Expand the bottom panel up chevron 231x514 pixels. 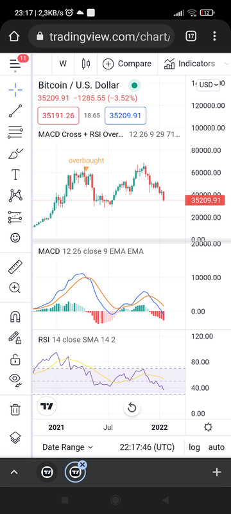pyautogui.click(x=14, y=472)
